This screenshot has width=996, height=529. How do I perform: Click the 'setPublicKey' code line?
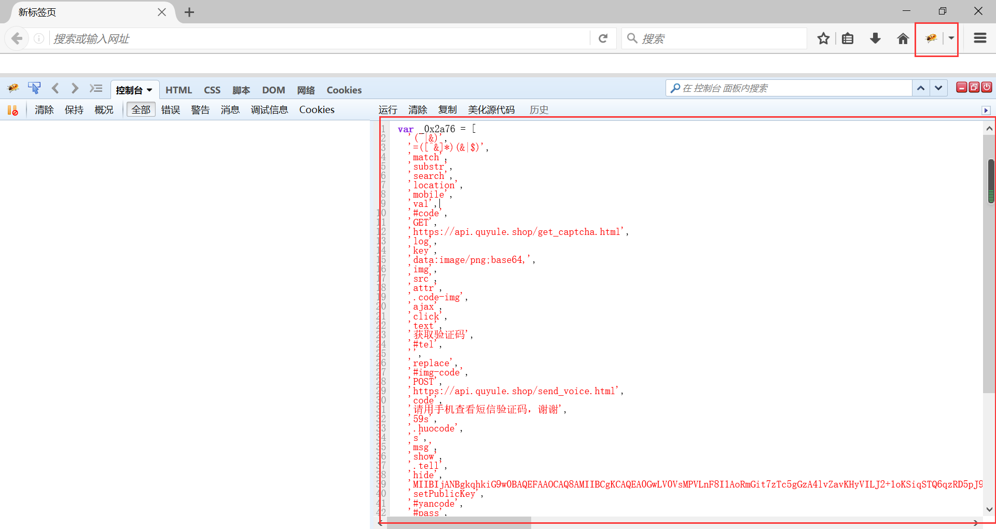[446, 494]
